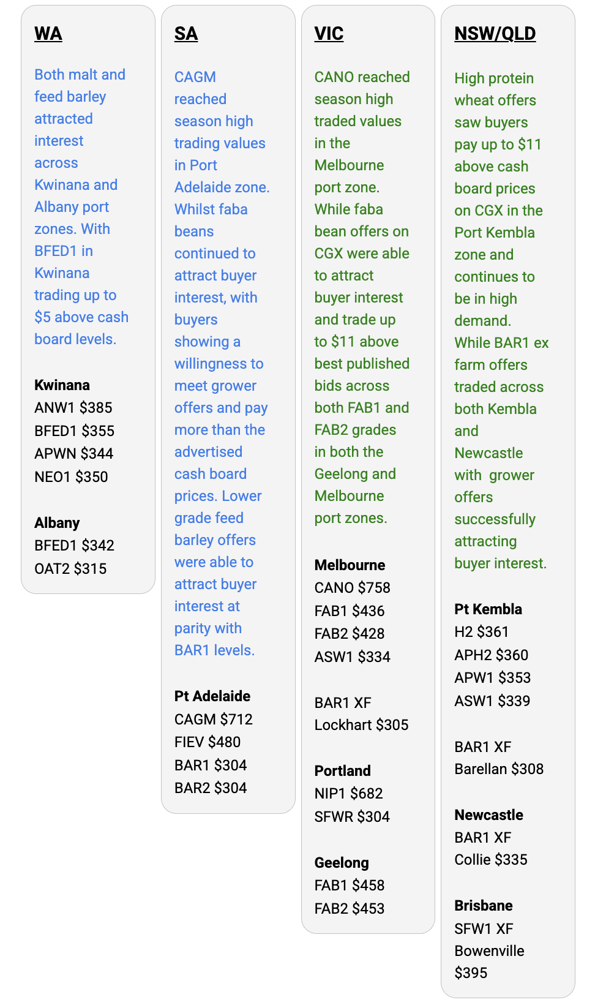Viewport: 595px width, 1008px height.
Task: Click the VIC CANO summary paragraph
Action: tap(361, 298)
